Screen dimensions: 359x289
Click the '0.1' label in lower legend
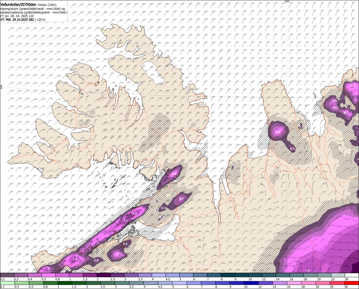2,287
